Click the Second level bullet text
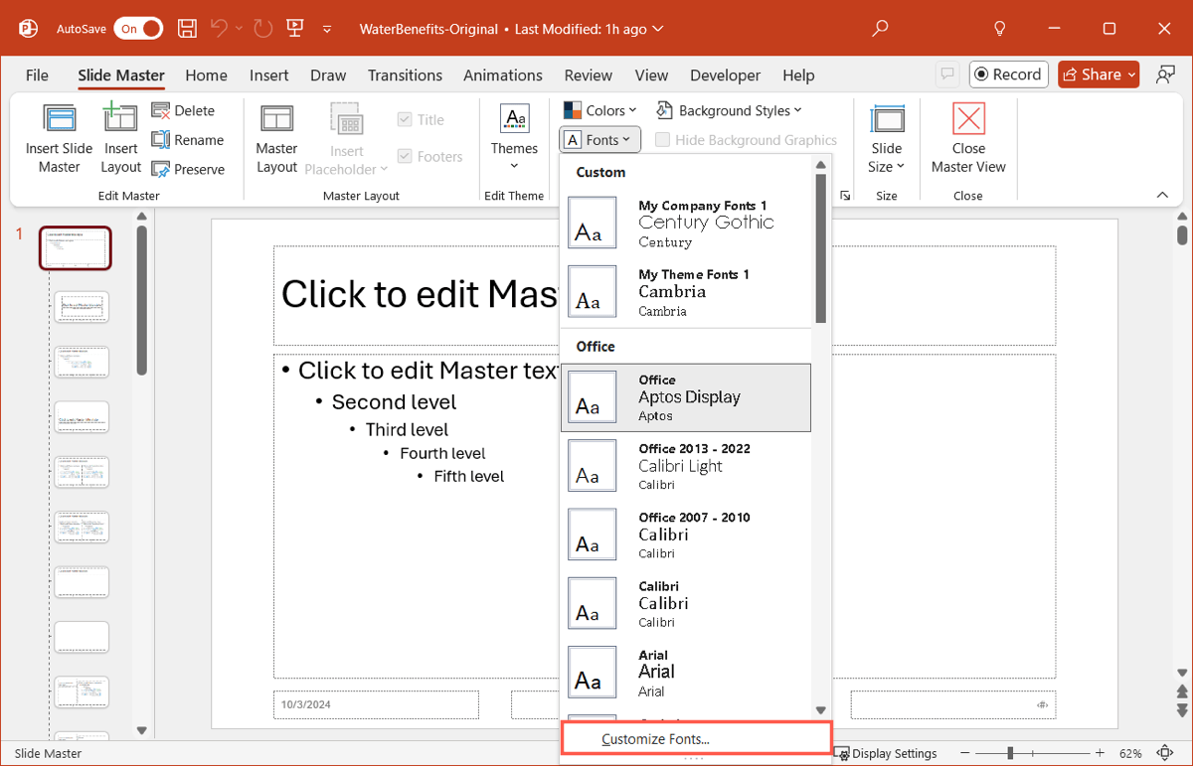 [x=394, y=402]
